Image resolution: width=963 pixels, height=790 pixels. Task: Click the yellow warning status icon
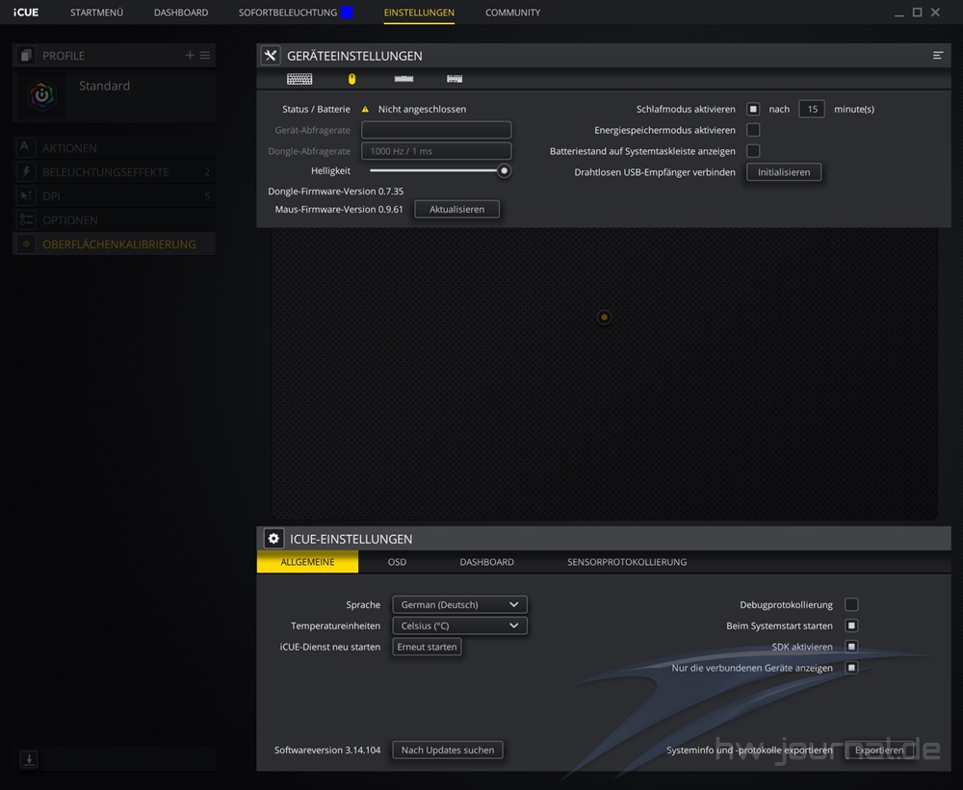tap(365, 110)
